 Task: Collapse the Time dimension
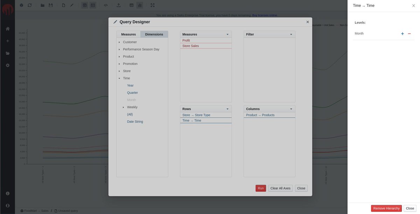[x=119, y=78]
